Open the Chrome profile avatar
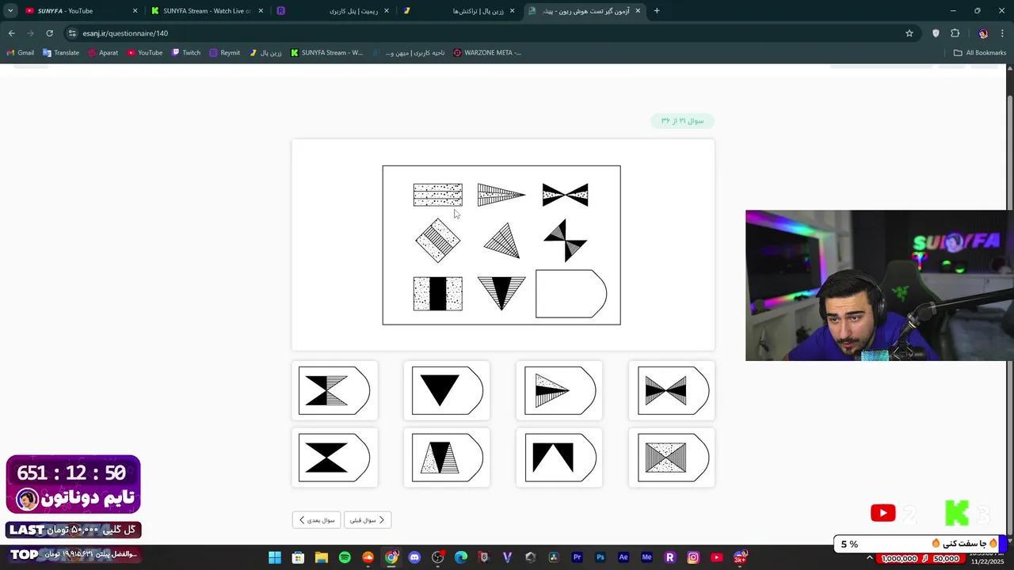 tap(983, 33)
